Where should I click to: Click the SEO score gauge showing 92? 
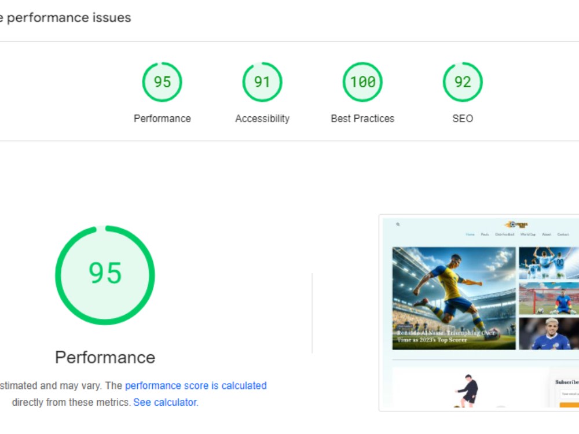[x=463, y=82]
